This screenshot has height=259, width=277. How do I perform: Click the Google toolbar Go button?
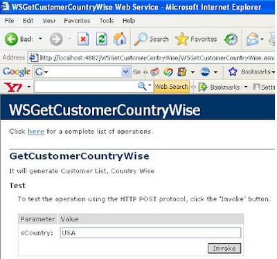pos(136,72)
